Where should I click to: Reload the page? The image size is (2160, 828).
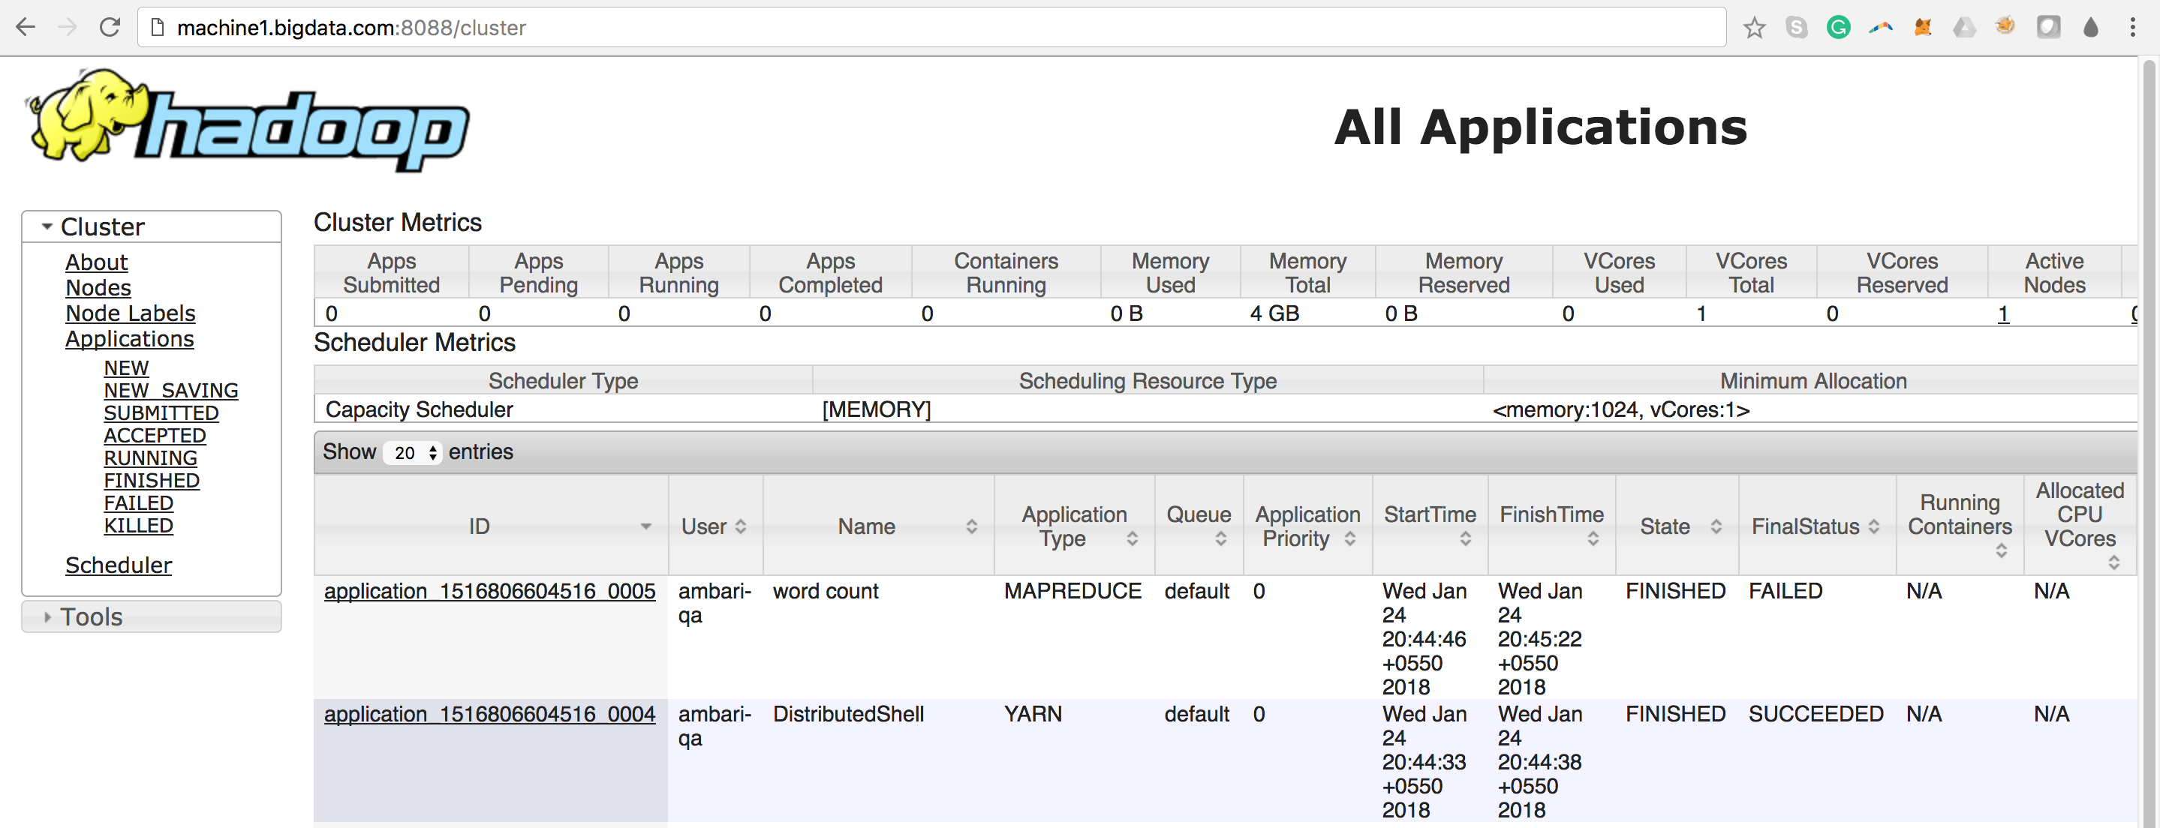coord(110,27)
